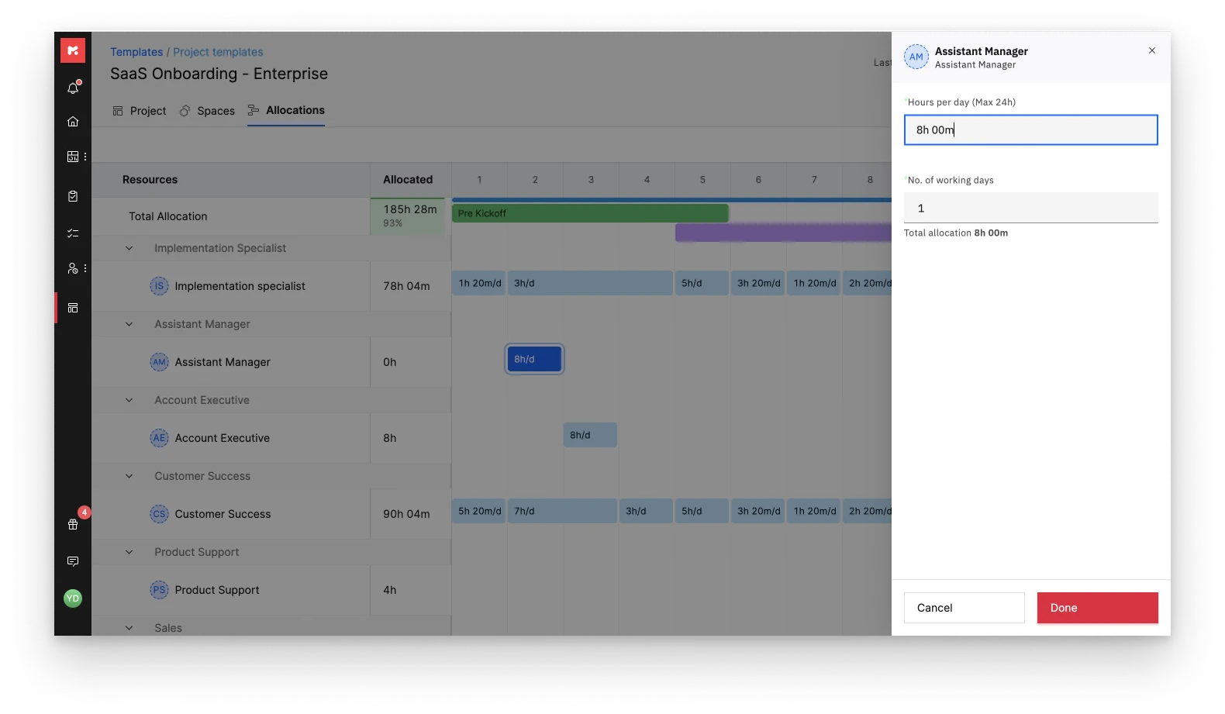
Task: Go to the Home icon in sidebar
Action: coord(73,122)
